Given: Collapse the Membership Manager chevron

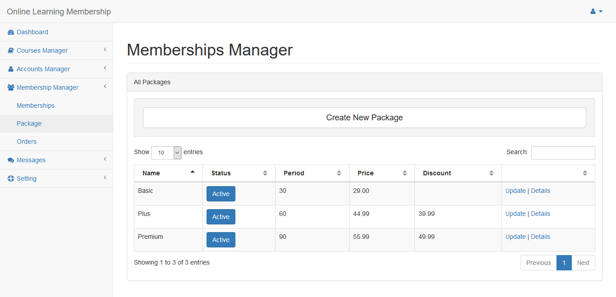Looking at the screenshot, I should point(105,87).
